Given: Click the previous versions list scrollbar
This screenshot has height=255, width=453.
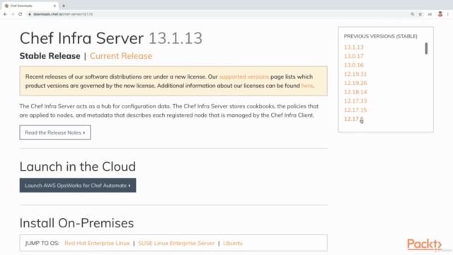Looking at the screenshot, I should coord(426,48).
